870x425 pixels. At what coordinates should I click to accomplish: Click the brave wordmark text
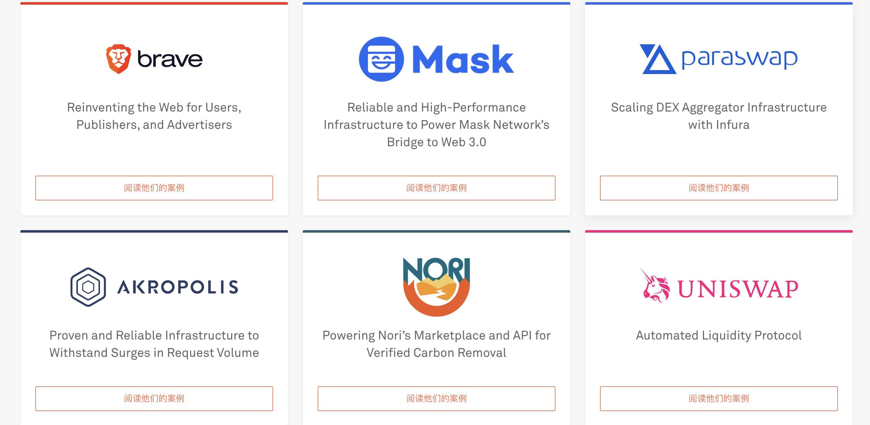point(170,59)
